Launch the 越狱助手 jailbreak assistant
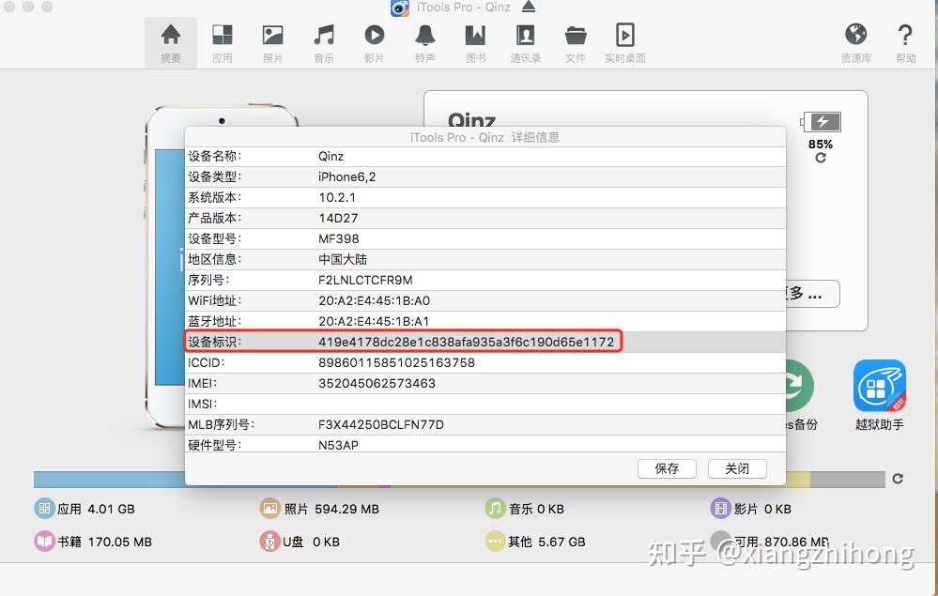Image resolution: width=938 pixels, height=596 pixels. point(879,387)
